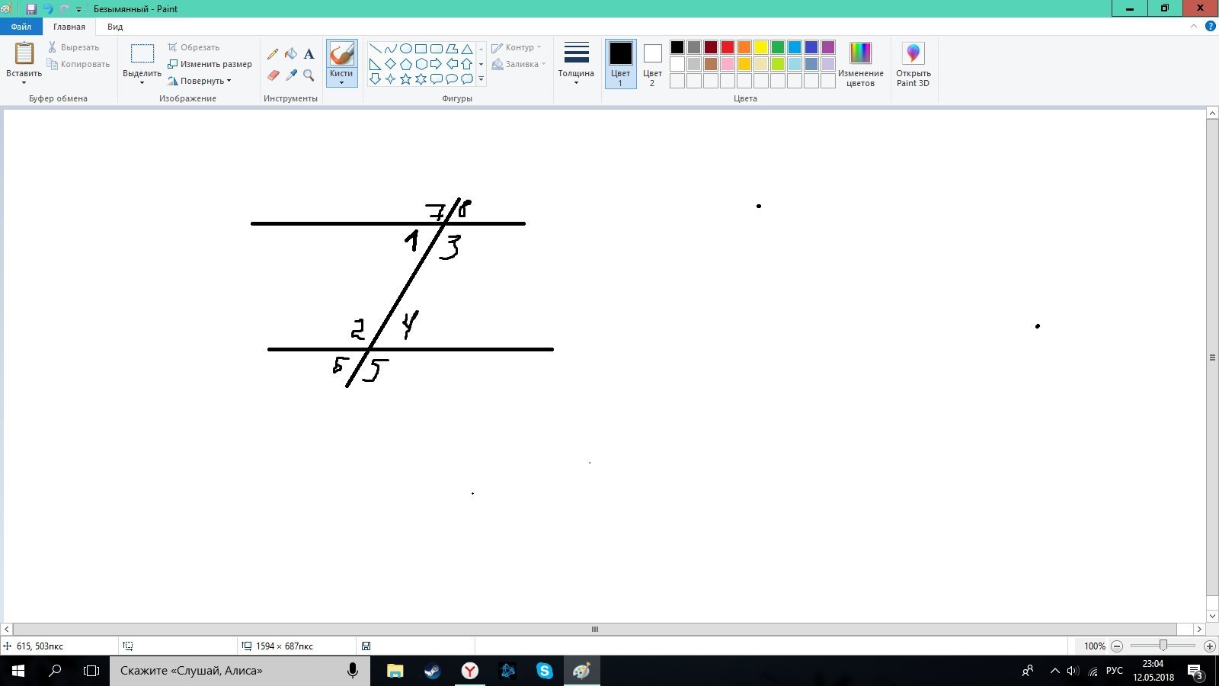Open Paint 3D
1219x686 pixels.
(913, 64)
